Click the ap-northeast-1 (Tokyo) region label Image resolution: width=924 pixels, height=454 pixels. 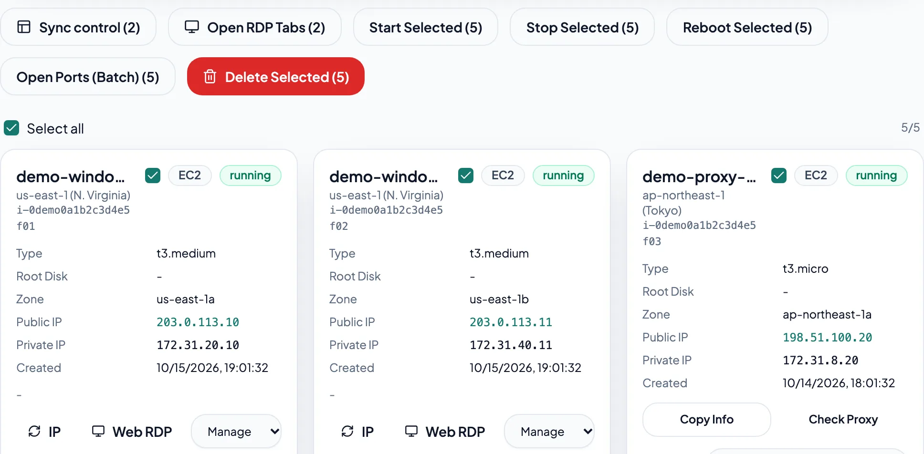pyautogui.click(x=683, y=203)
